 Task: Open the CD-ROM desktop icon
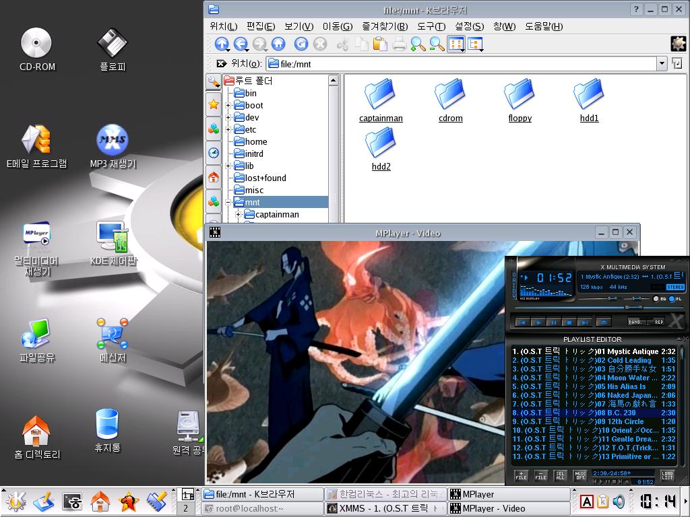37,50
